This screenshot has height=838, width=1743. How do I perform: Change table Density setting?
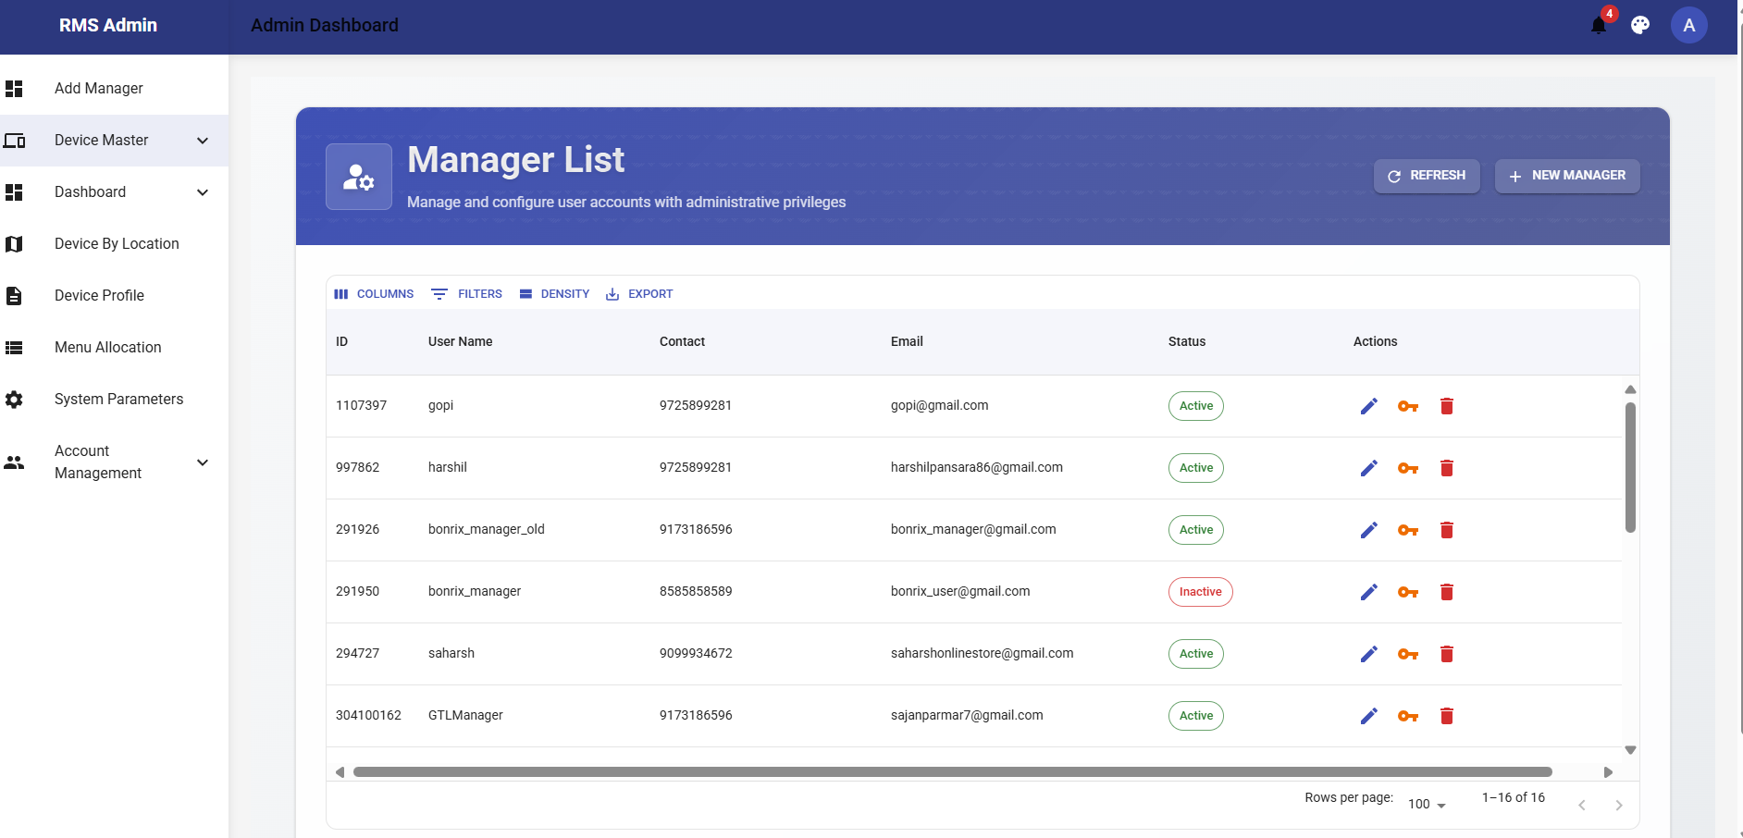554,294
